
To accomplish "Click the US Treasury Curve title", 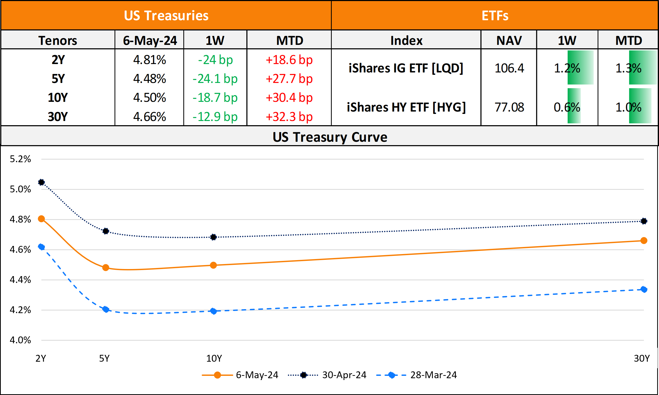I will click(329, 137).
